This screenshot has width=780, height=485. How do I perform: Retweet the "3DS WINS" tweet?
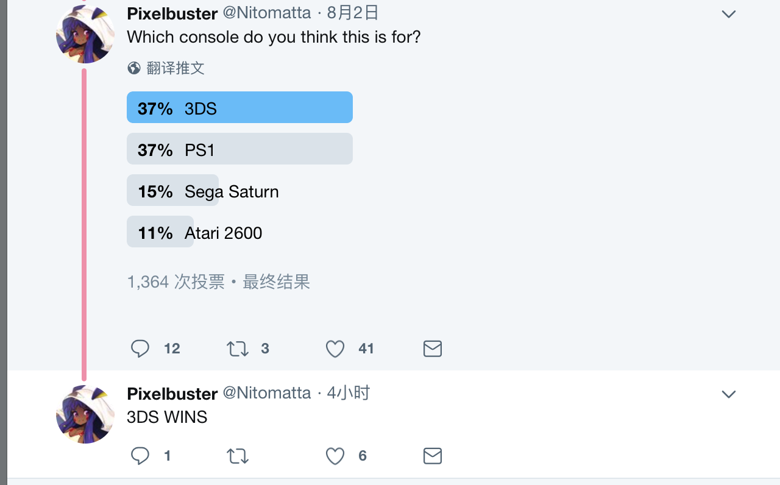tap(237, 456)
